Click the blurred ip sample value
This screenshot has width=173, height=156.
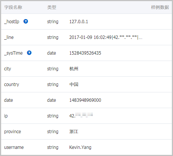pyautogui.click(x=81, y=116)
